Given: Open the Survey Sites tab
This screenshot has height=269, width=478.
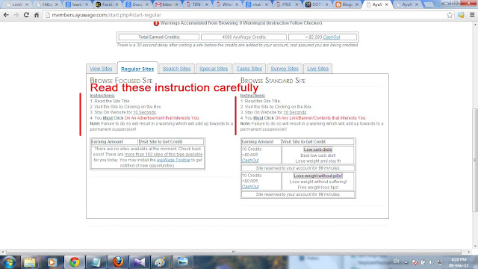Looking at the screenshot, I should click(x=285, y=69).
